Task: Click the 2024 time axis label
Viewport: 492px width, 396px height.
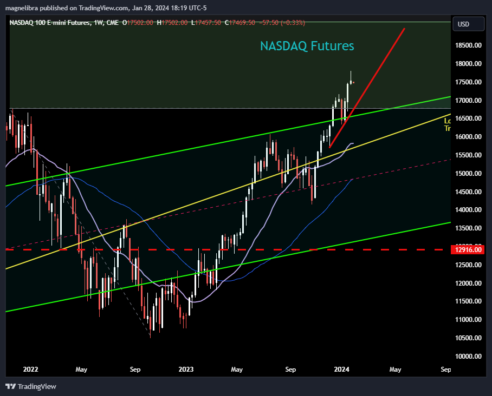Action: click(x=342, y=369)
